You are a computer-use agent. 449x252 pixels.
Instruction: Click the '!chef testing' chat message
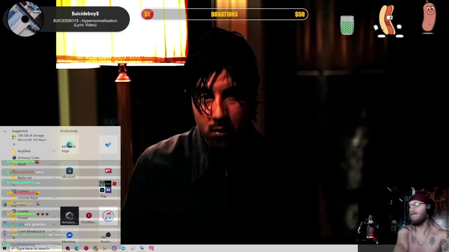[x=55, y=235]
